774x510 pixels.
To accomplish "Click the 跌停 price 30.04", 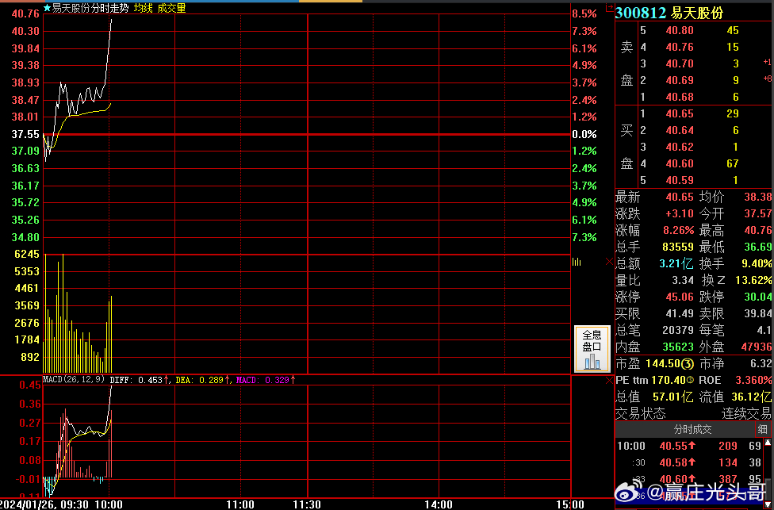I will tap(757, 297).
